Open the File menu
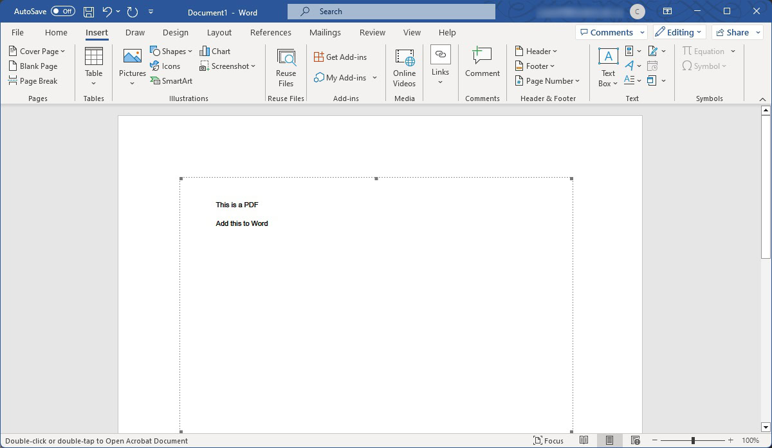Screen dimensions: 772x448 coord(17,32)
